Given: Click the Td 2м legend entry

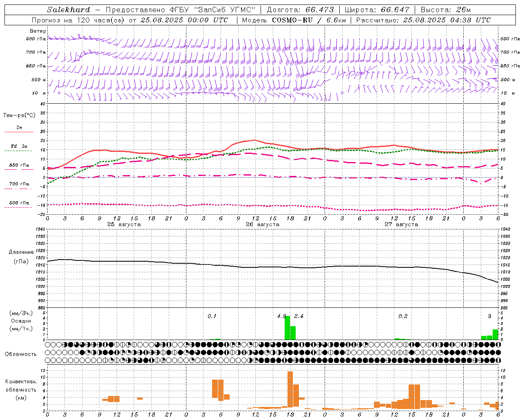Looking at the screenshot, I should pyautogui.click(x=19, y=146).
